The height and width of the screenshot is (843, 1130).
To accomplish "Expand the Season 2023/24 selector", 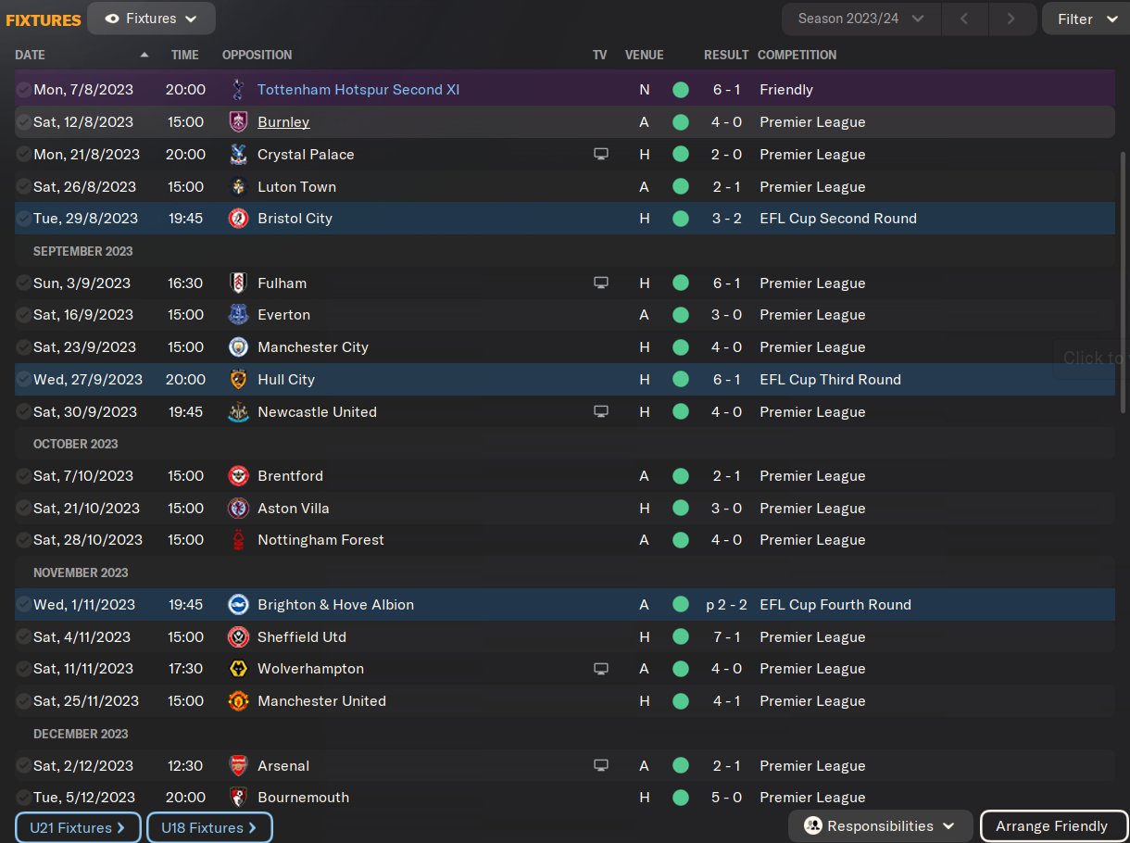I will pyautogui.click(x=860, y=19).
